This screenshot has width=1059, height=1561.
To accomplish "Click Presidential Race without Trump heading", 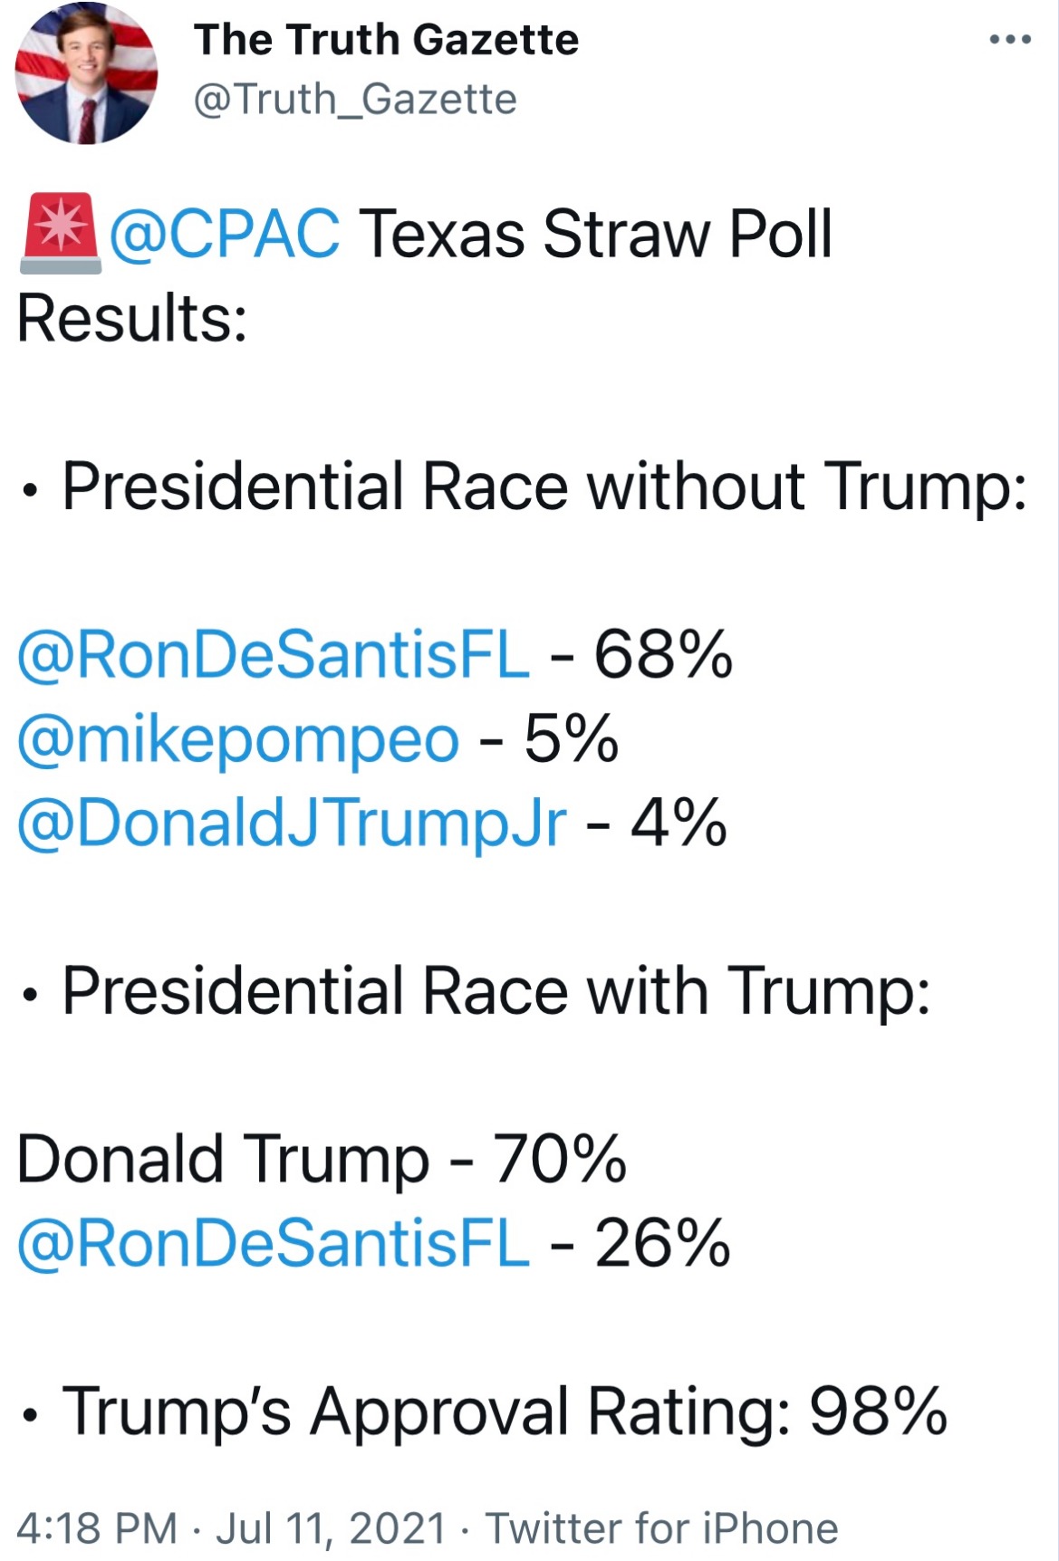I will 544,487.
